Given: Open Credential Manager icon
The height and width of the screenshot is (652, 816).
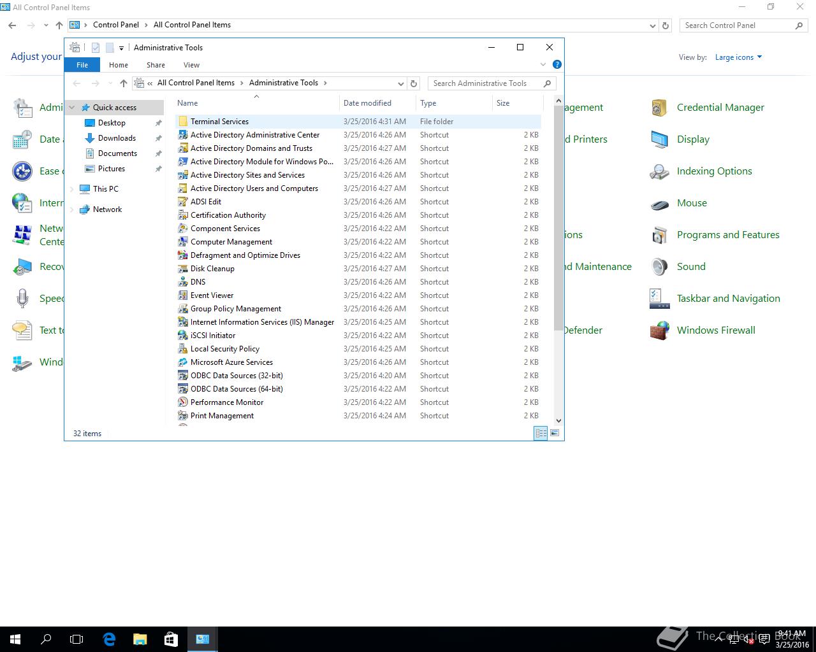Looking at the screenshot, I should pos(659,108).
